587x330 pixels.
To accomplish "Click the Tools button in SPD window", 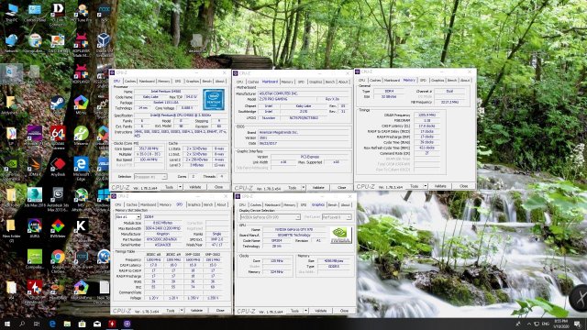I will [x=171, y=311].
